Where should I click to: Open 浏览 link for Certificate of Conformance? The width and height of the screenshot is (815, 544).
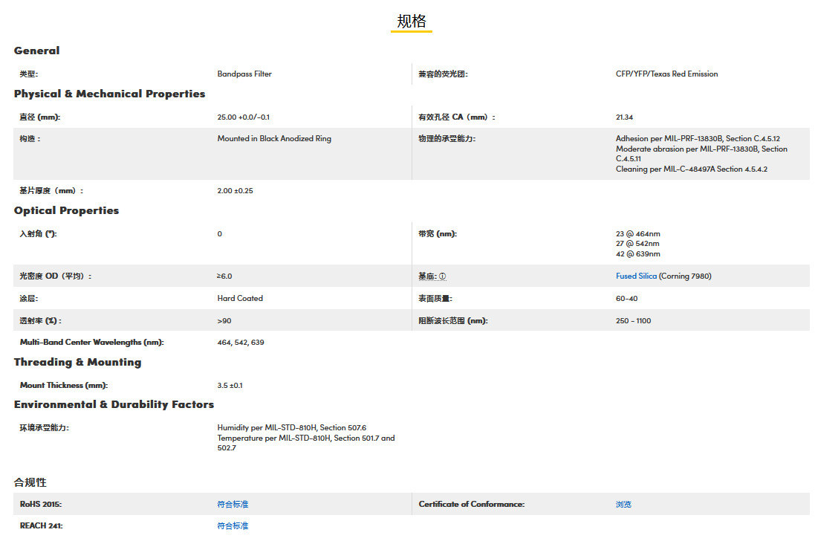pyautogui.click(x=623, y=505)
